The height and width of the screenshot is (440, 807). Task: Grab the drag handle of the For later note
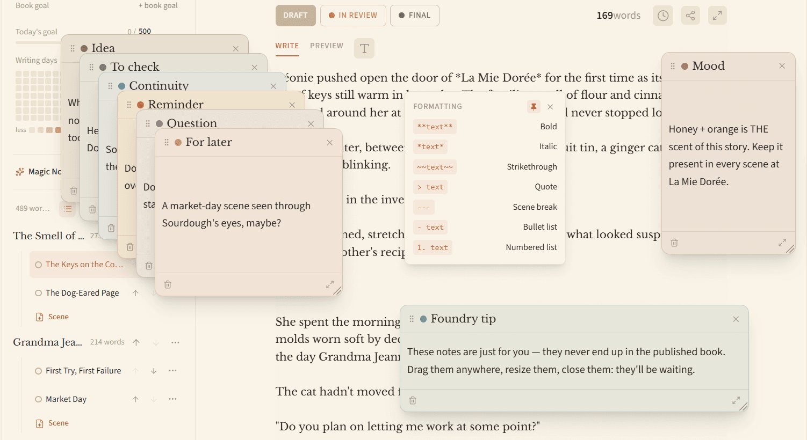[x=167, y=142]
